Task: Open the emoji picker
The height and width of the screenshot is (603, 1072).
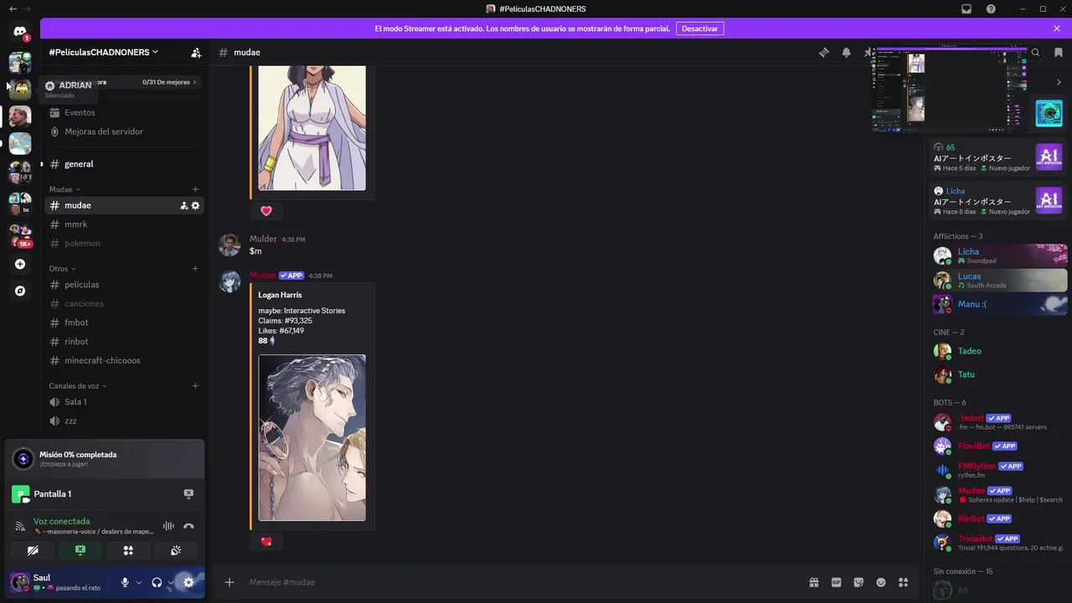Action: [x=881, y=582]
